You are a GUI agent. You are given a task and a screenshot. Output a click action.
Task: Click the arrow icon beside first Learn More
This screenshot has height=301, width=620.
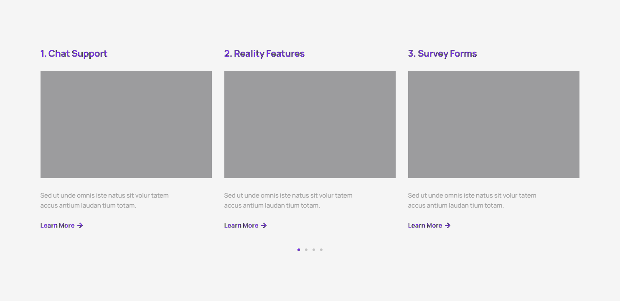[80, 226]
